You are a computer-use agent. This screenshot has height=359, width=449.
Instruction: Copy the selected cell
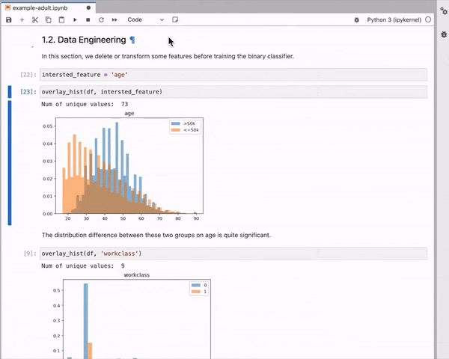point(48,19)
